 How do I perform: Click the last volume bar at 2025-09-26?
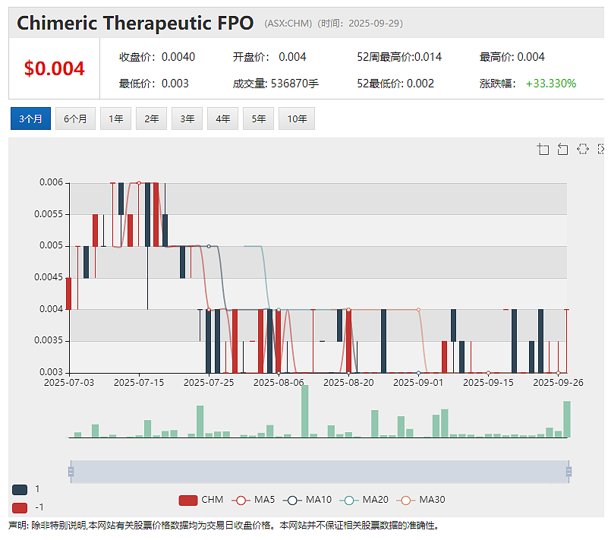tap(567, 419)
